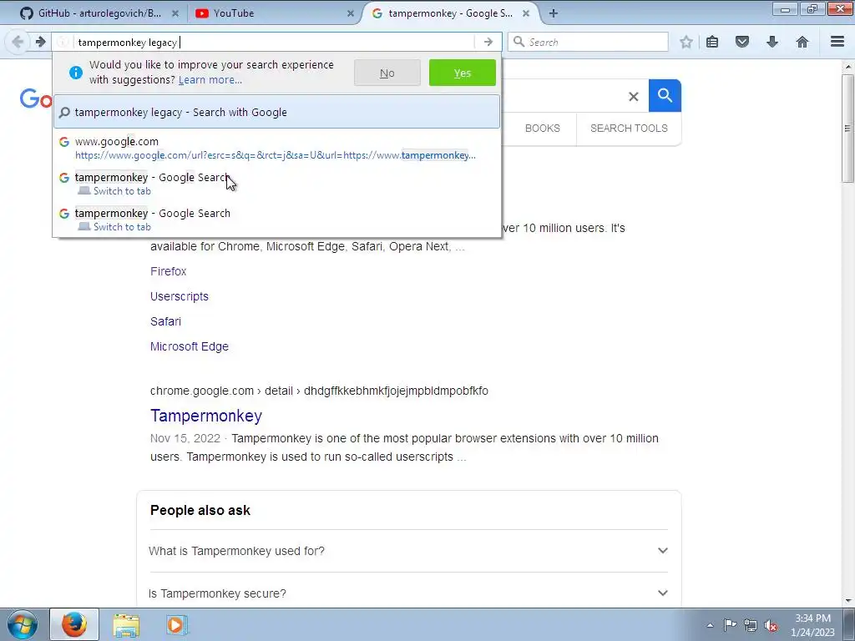Screen dimensions: 855x641
Task: Click the Go arrow in the address bar
Action: [x=488, y=42]
